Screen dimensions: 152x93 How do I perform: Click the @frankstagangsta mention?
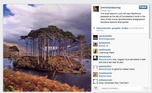(x=107, y=39)
